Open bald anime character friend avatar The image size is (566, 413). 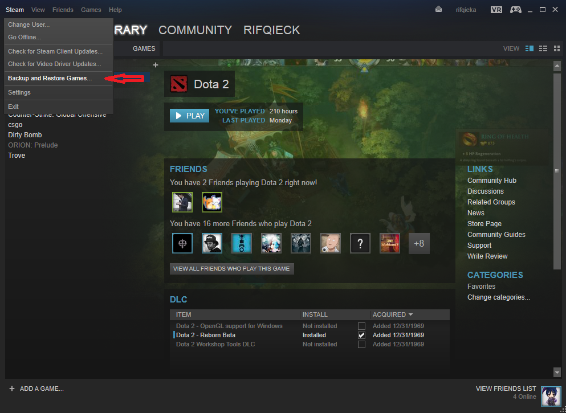[331, 243]
